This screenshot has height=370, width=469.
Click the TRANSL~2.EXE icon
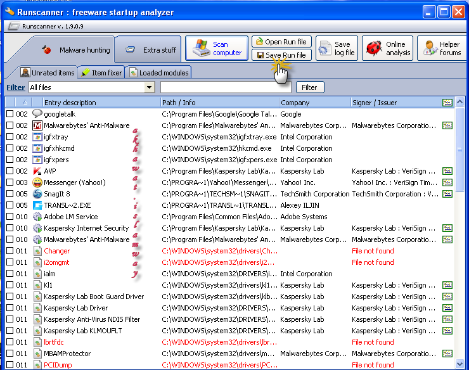pos(37,205)
